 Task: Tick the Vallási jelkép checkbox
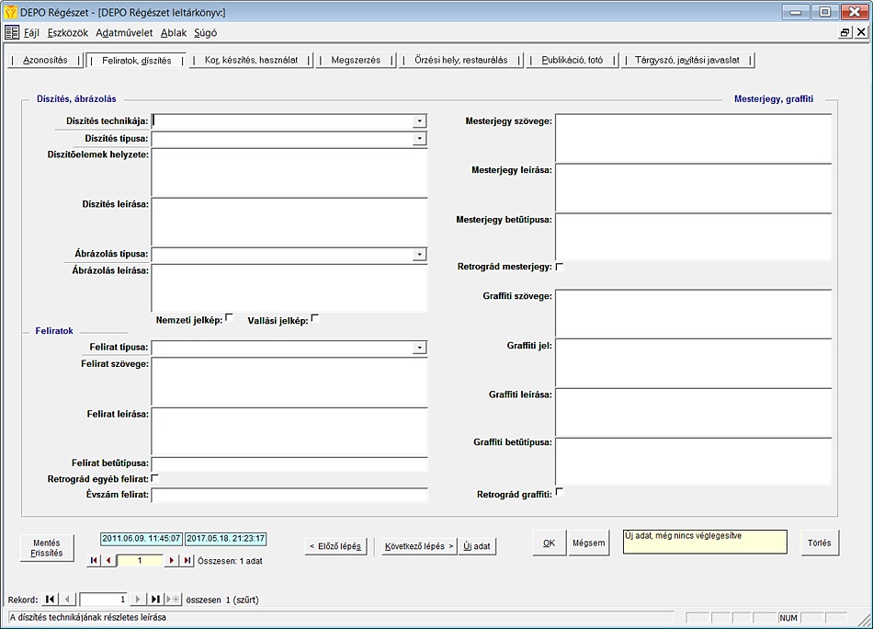tap(314, 318)
